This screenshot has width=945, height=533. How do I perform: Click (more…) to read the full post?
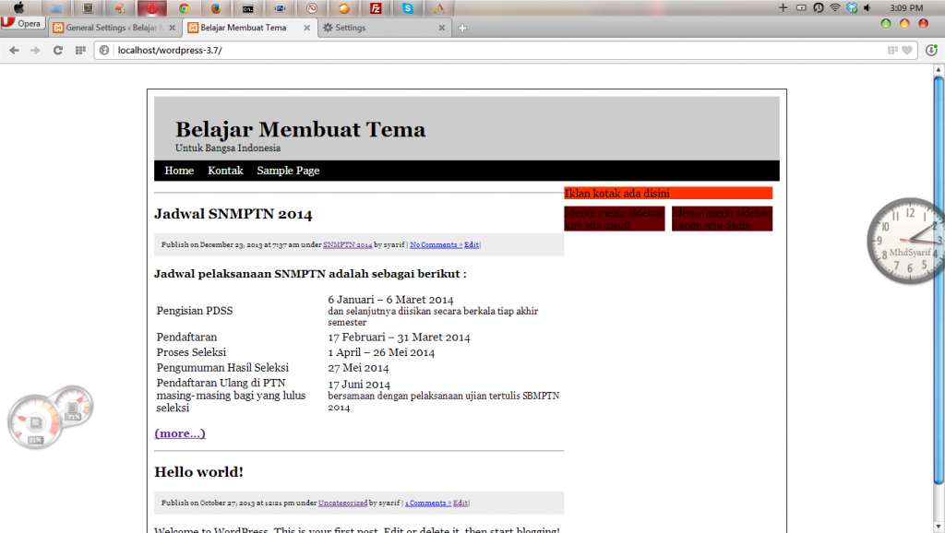click(x=179, y=433)
